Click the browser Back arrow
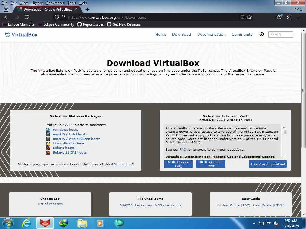 tap(7, 17)
